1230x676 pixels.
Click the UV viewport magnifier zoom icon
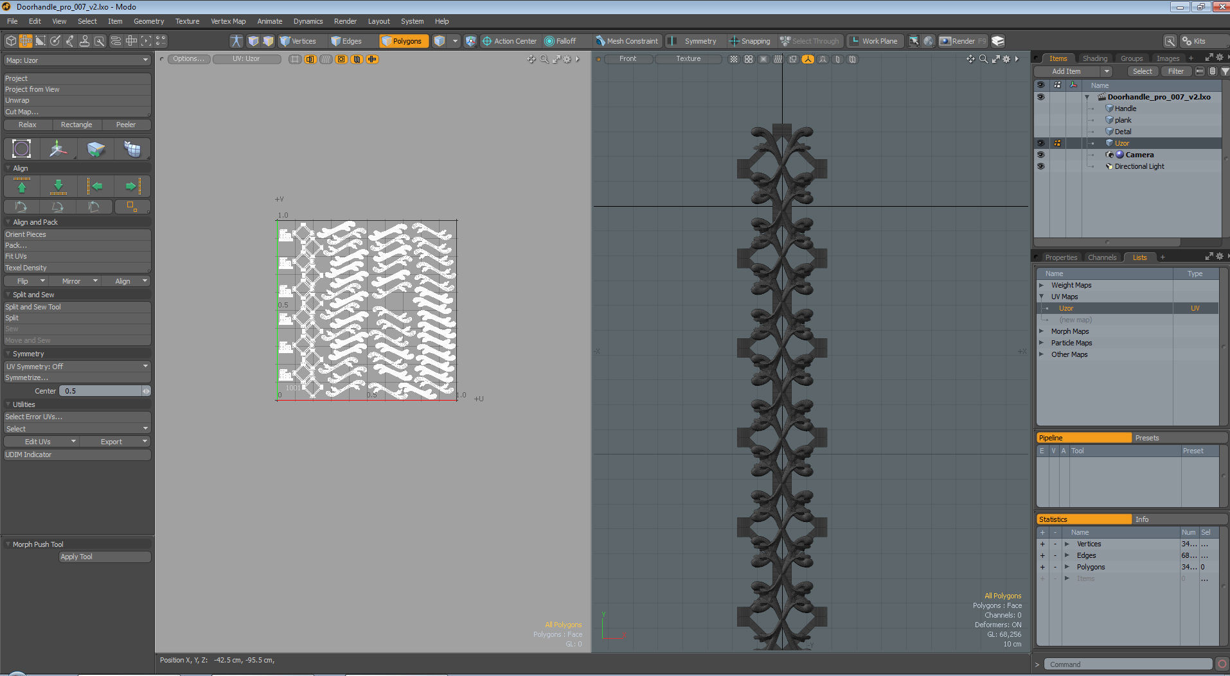coord(544,59)
